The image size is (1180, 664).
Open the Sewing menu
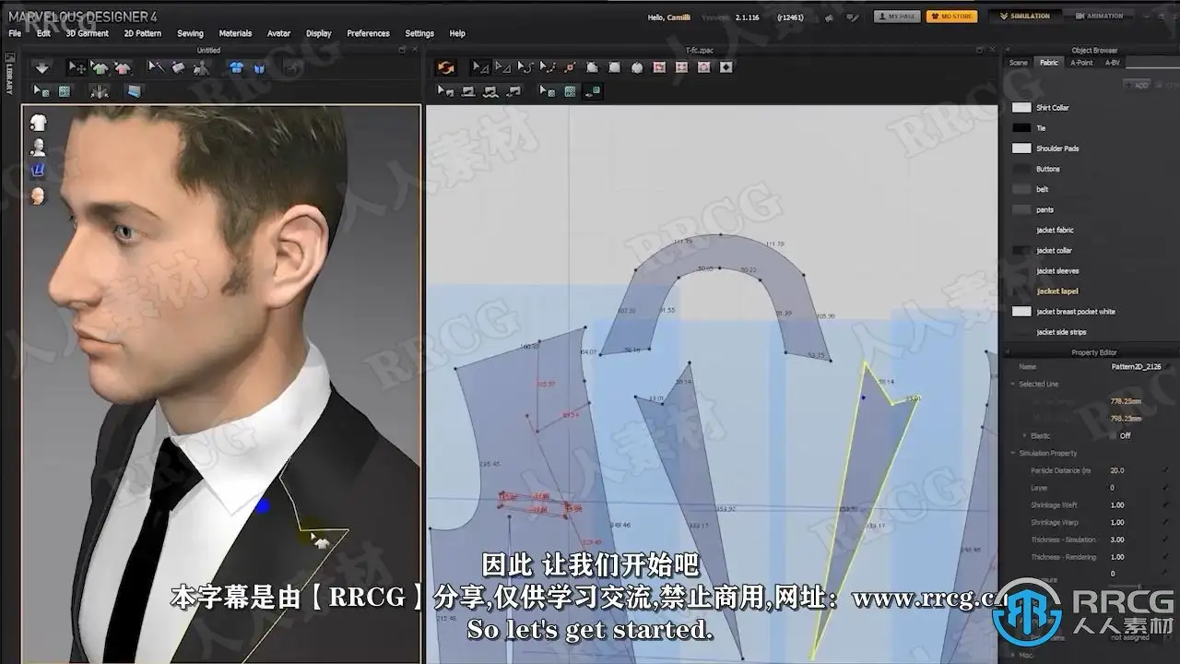click(x=190, y=33)
